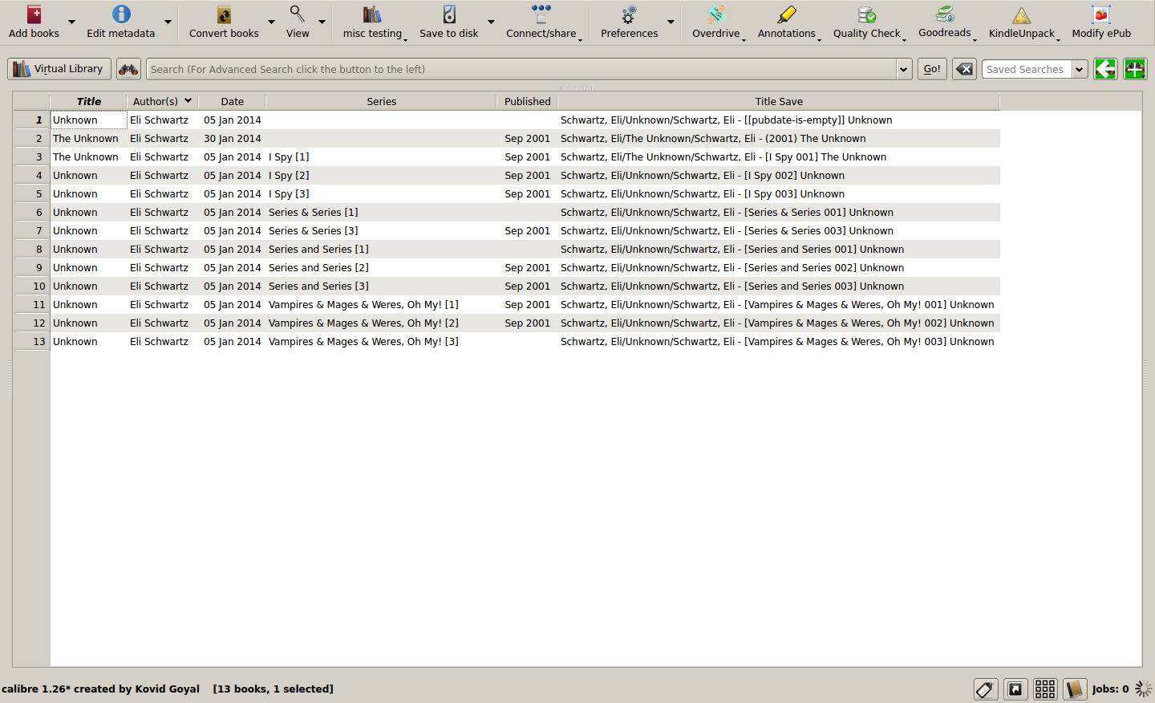Sort by the Title column header
This screenshot has width=1155, height=703.
[89, 101]
